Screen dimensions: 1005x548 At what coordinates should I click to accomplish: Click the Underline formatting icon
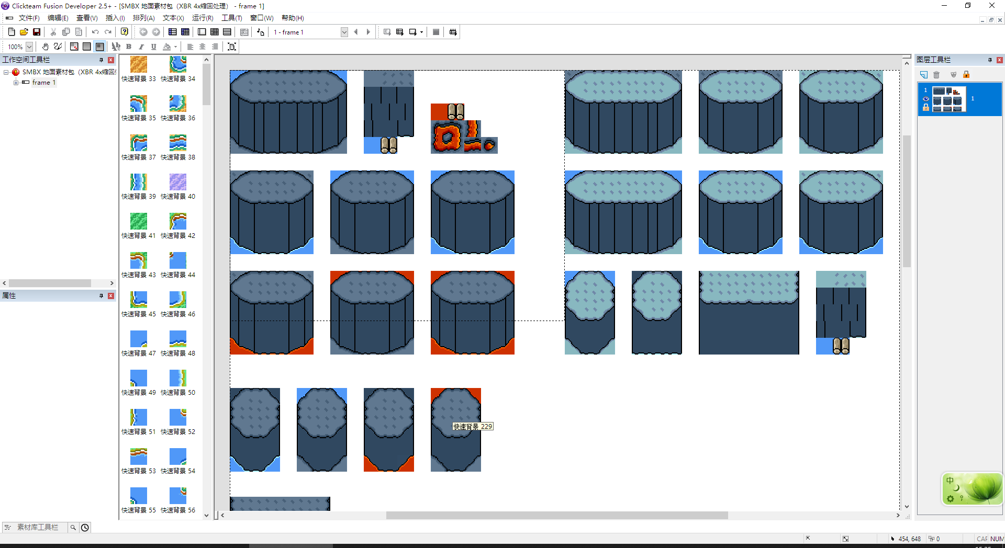coord(154,47)
